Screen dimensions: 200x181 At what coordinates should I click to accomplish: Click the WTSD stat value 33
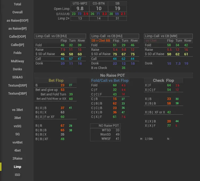click(117, 130)
